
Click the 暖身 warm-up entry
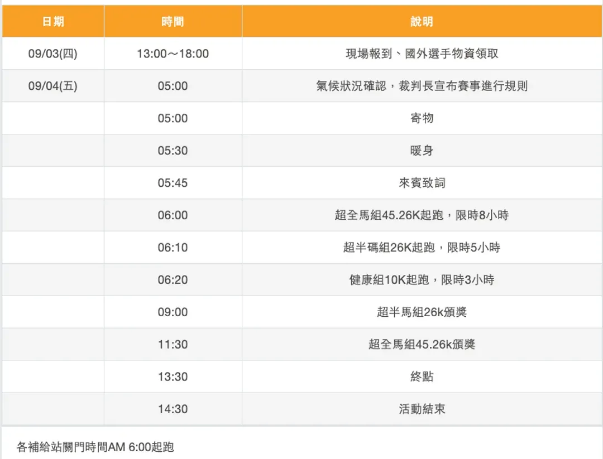(422, 151)
